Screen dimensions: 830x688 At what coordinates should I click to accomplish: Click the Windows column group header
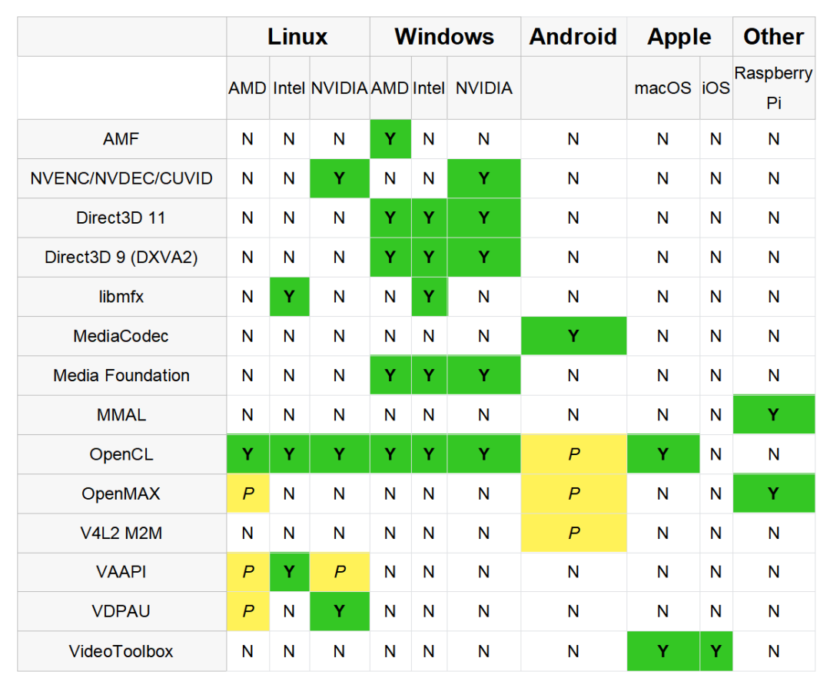[x=444, y=37]
